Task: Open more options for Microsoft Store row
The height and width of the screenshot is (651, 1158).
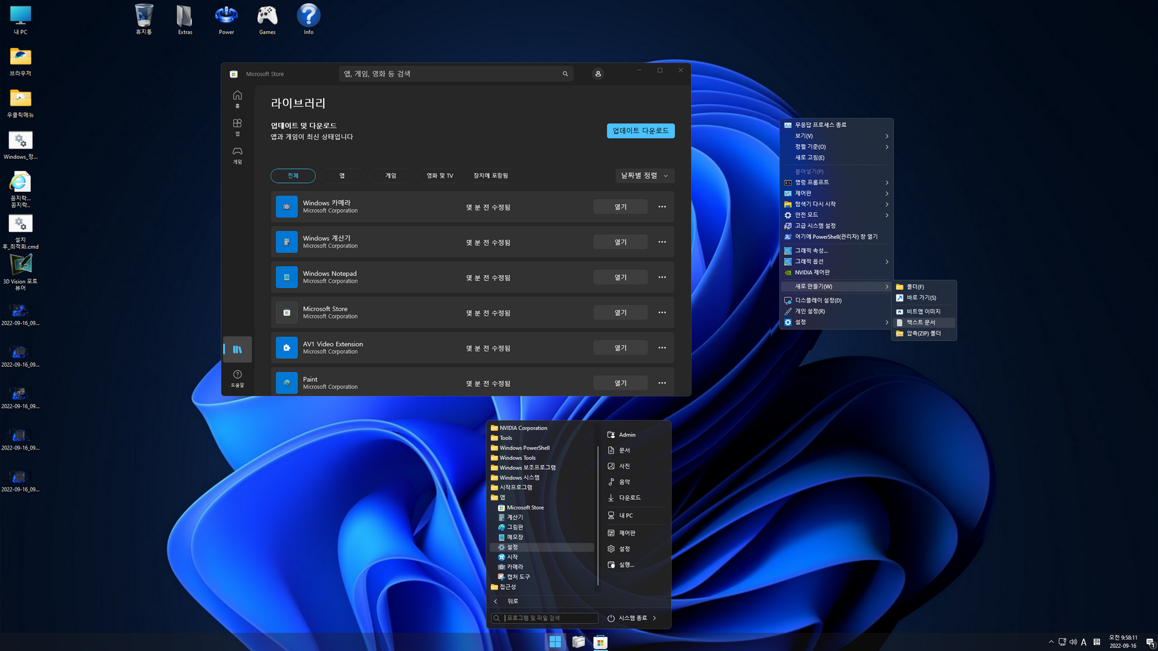Action: pos(662,313)
